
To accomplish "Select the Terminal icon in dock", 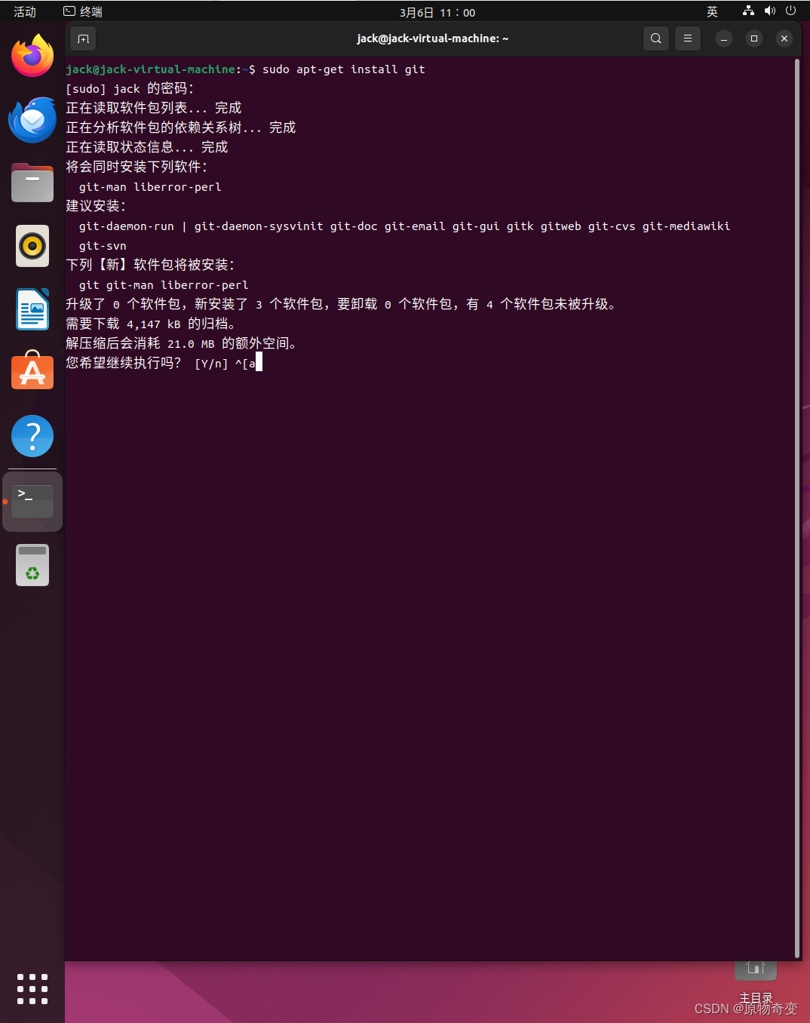I will 32,502.
